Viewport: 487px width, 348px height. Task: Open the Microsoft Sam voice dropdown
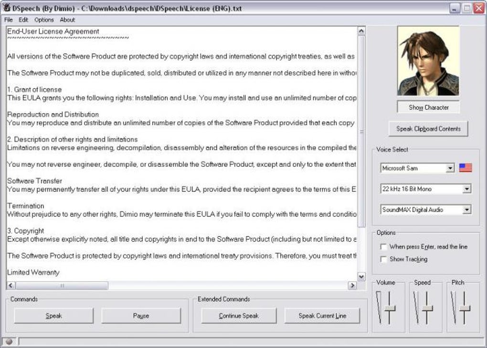coord(450,168)
